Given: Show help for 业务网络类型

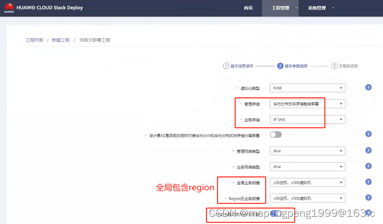Looking at the screenshot, I should click(x=369, y=166).
